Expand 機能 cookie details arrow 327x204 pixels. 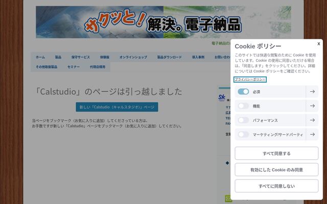tap(312, 106)
